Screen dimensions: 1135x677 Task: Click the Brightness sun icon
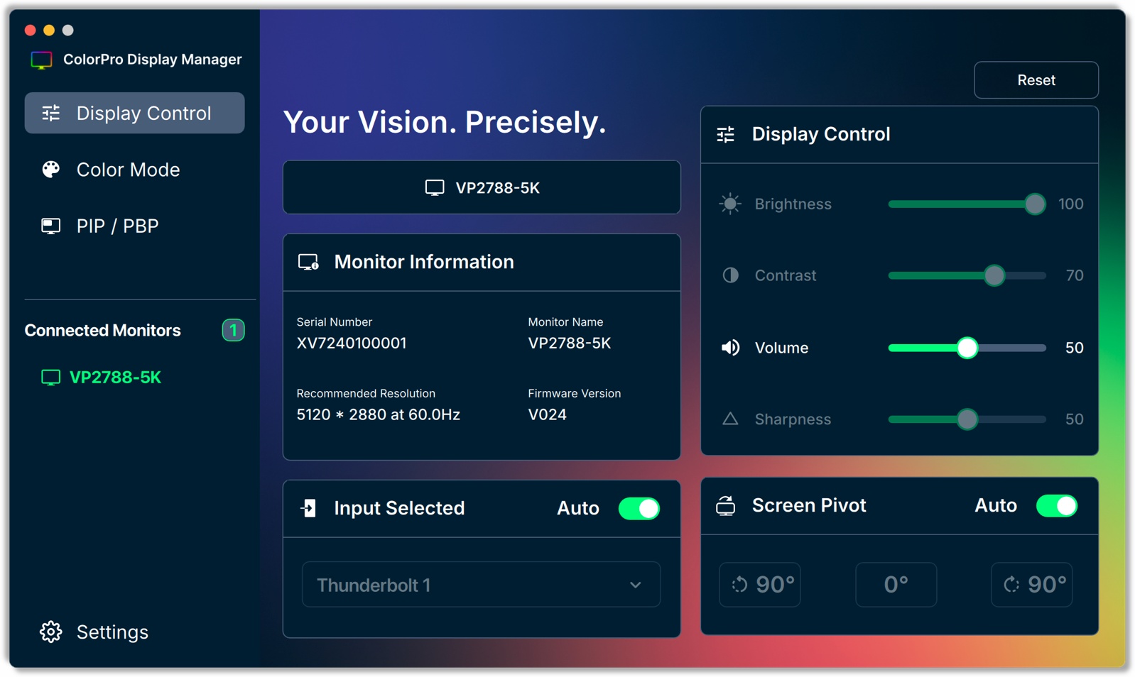(x=730, y=204)
